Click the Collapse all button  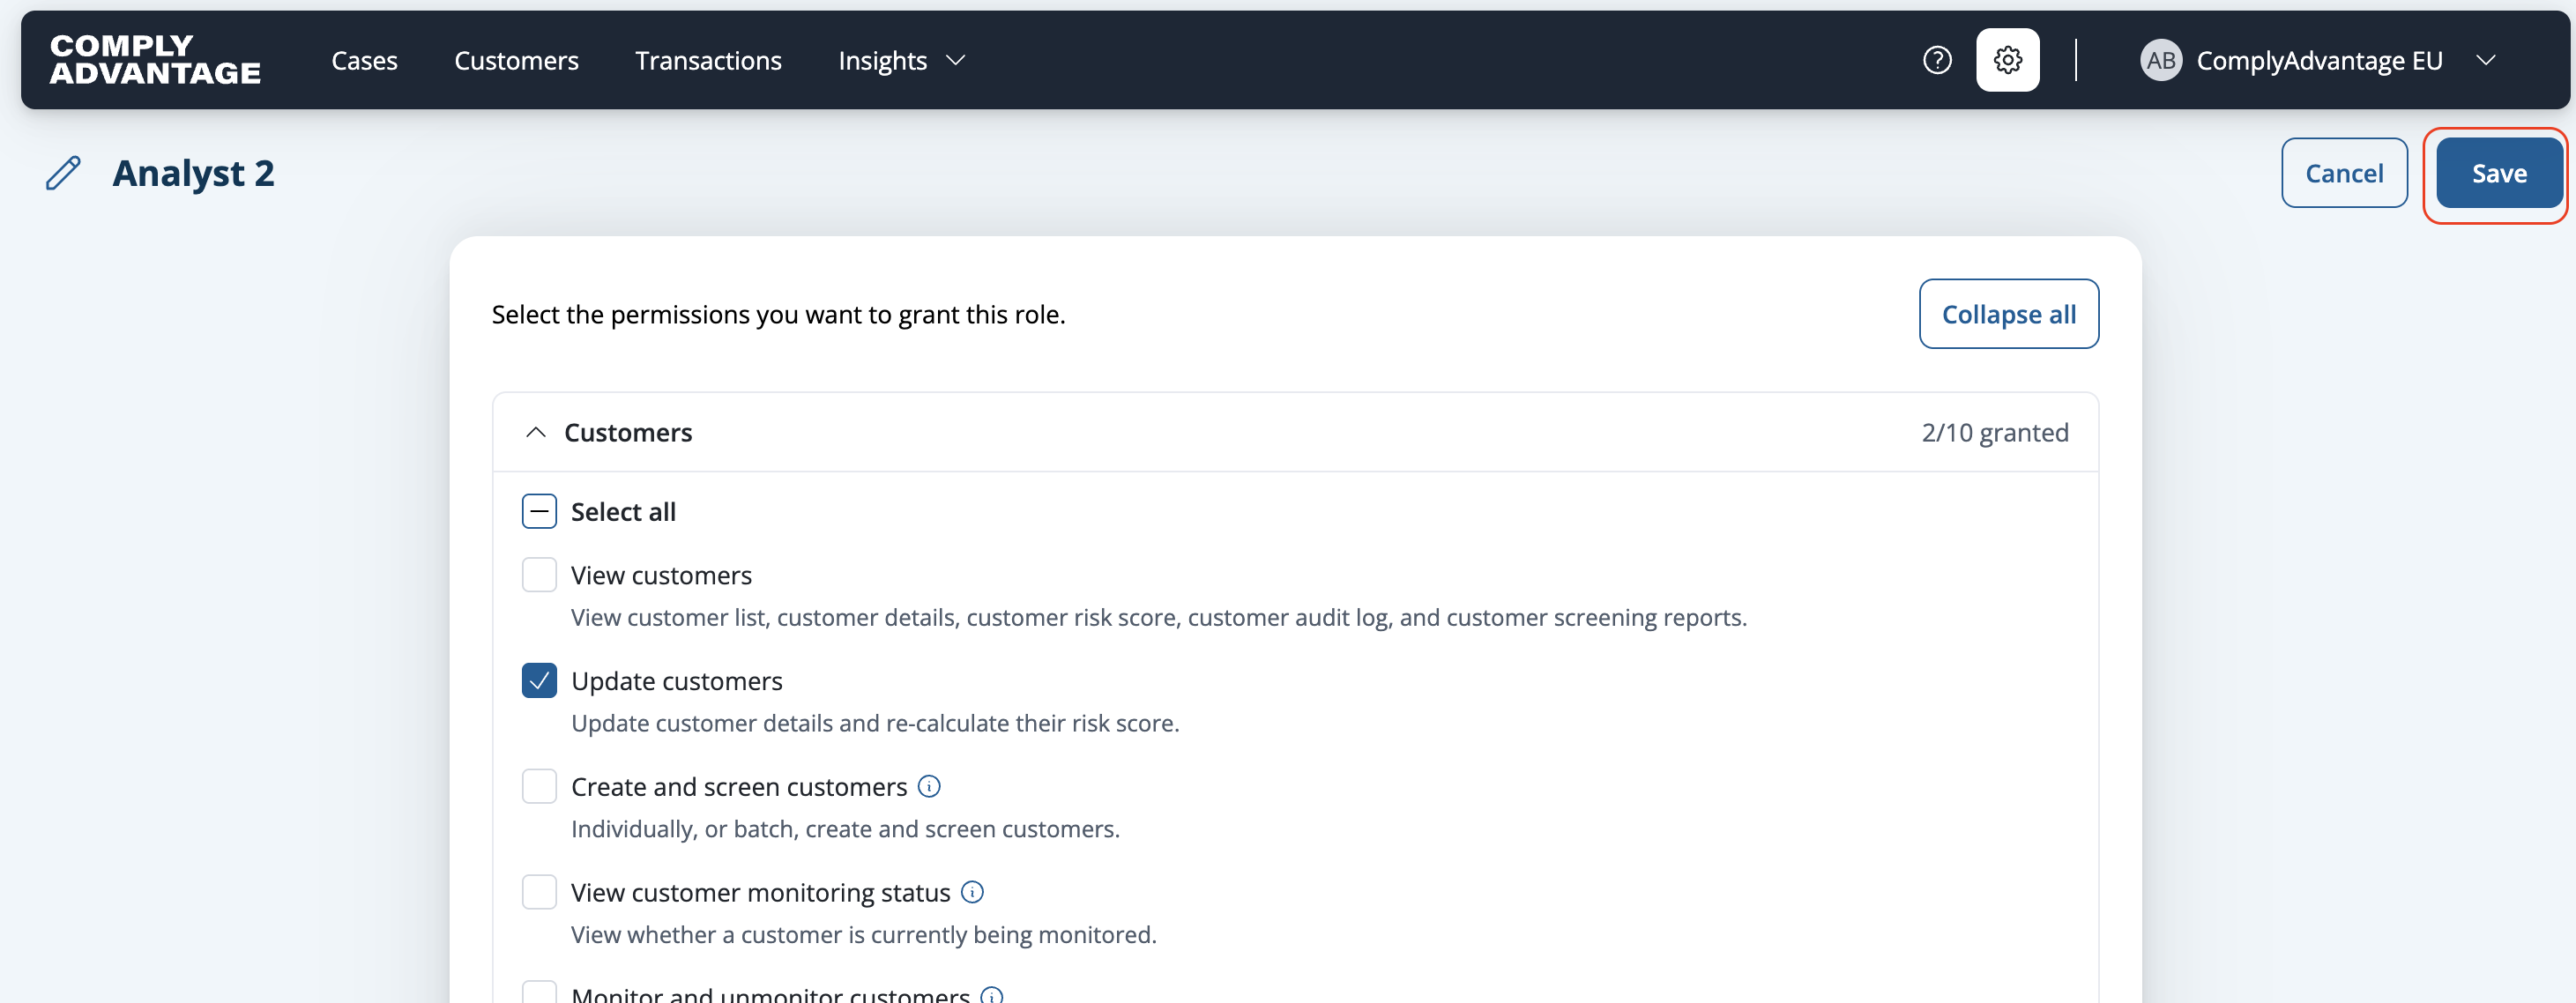click(2008, 314)
